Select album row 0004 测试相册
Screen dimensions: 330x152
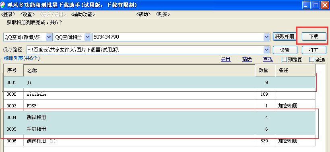(x=159, y=117)
